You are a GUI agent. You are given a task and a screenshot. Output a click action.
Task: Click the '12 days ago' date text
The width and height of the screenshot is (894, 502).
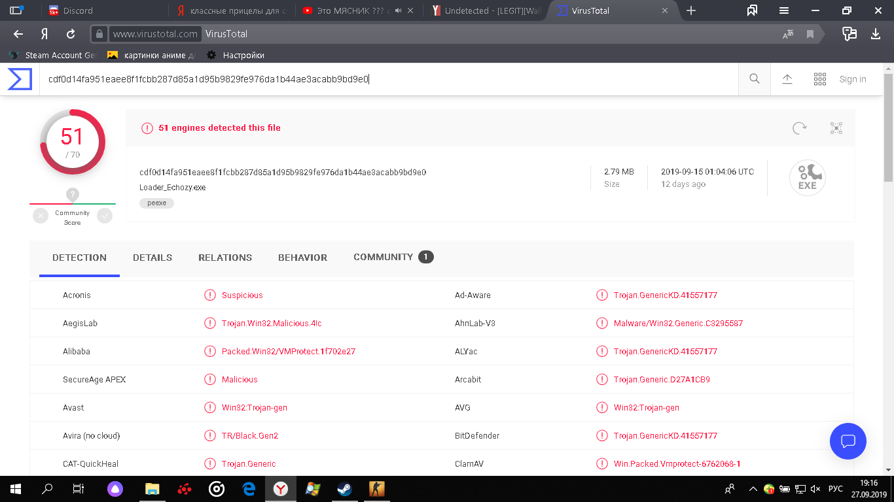[x=683, y=184]
